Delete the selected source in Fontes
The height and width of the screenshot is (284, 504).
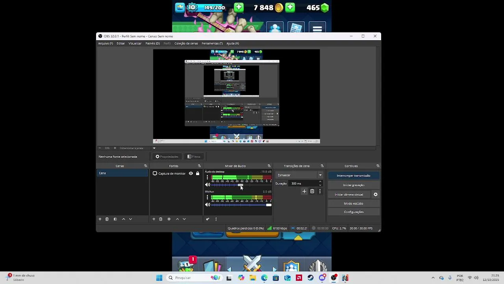[161, 219]
